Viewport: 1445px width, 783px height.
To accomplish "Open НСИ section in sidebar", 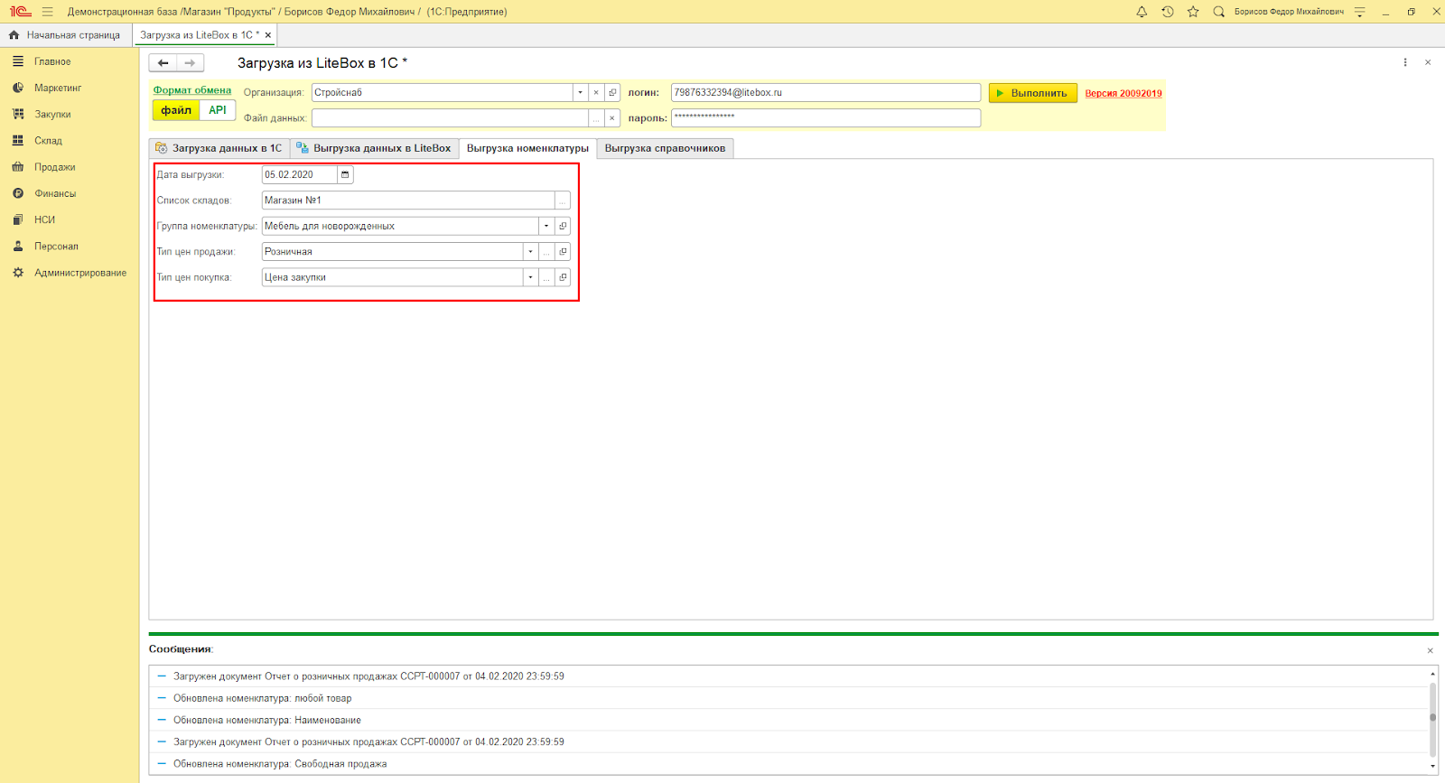I will pos(44,219).
